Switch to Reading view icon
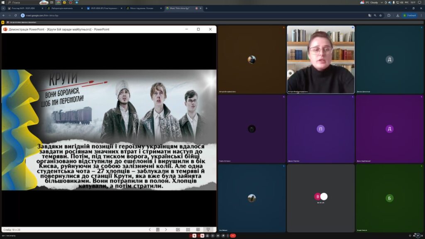425x239 pixels. coord(198,229)
